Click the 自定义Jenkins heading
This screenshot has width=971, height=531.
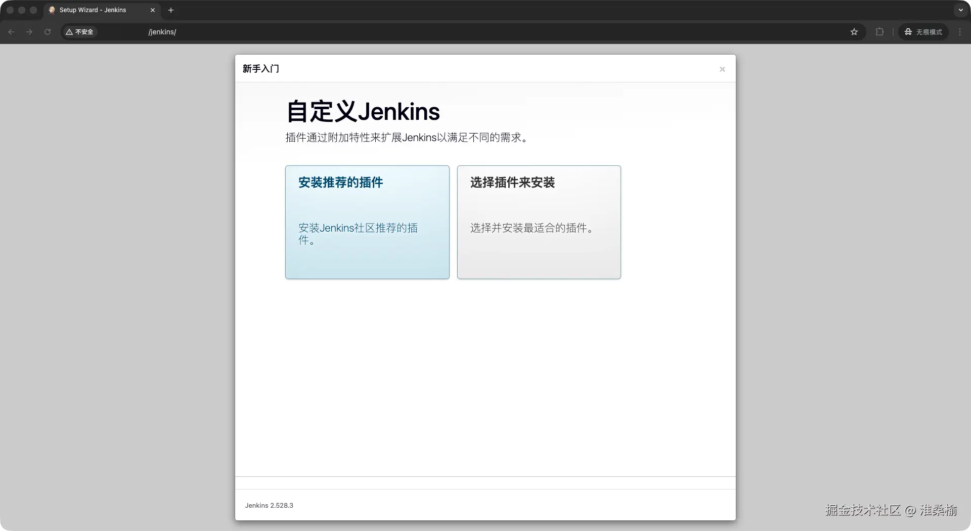click(x=363, y=111)
